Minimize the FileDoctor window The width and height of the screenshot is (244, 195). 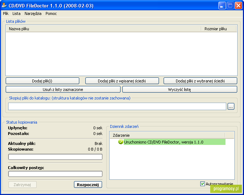[222, 6]
